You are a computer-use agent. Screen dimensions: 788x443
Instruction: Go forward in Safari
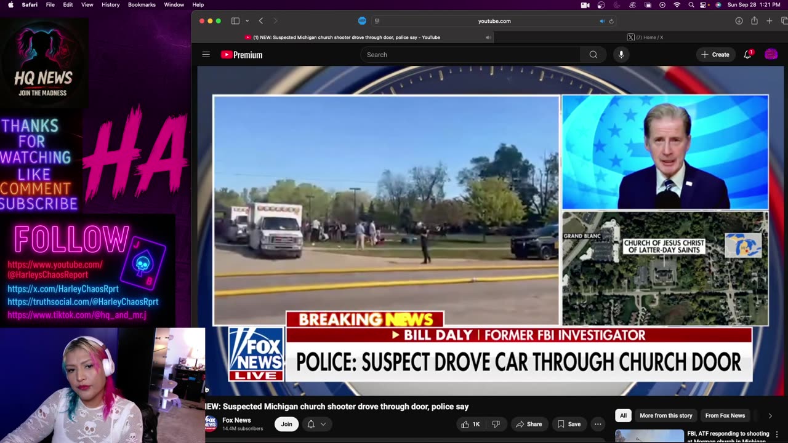(275, 21)
